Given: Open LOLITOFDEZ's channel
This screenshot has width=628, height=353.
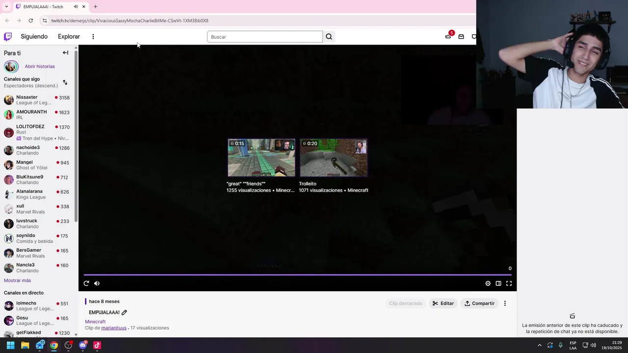Looking at the screenshot, I should click(37, 132).
